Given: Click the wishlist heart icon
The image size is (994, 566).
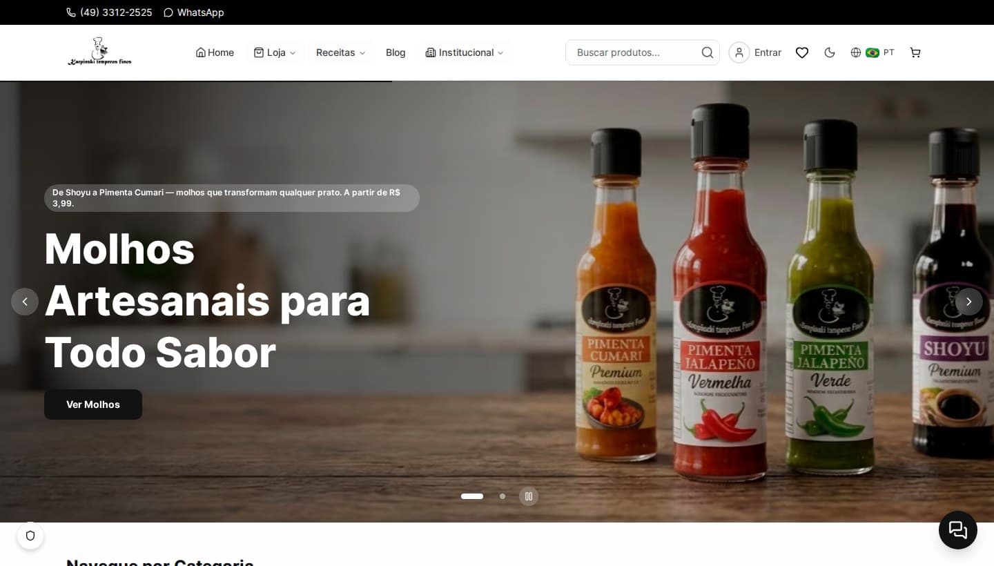Looking at the screenshot, I should [x=801, y=52].
